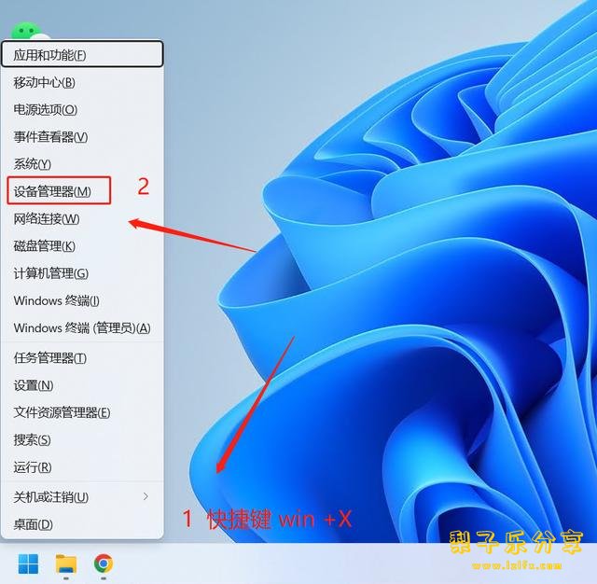This screenshot has height=584, width=597.
Task: Open File Explorer from the taskbar
Action: click(66, 564)
